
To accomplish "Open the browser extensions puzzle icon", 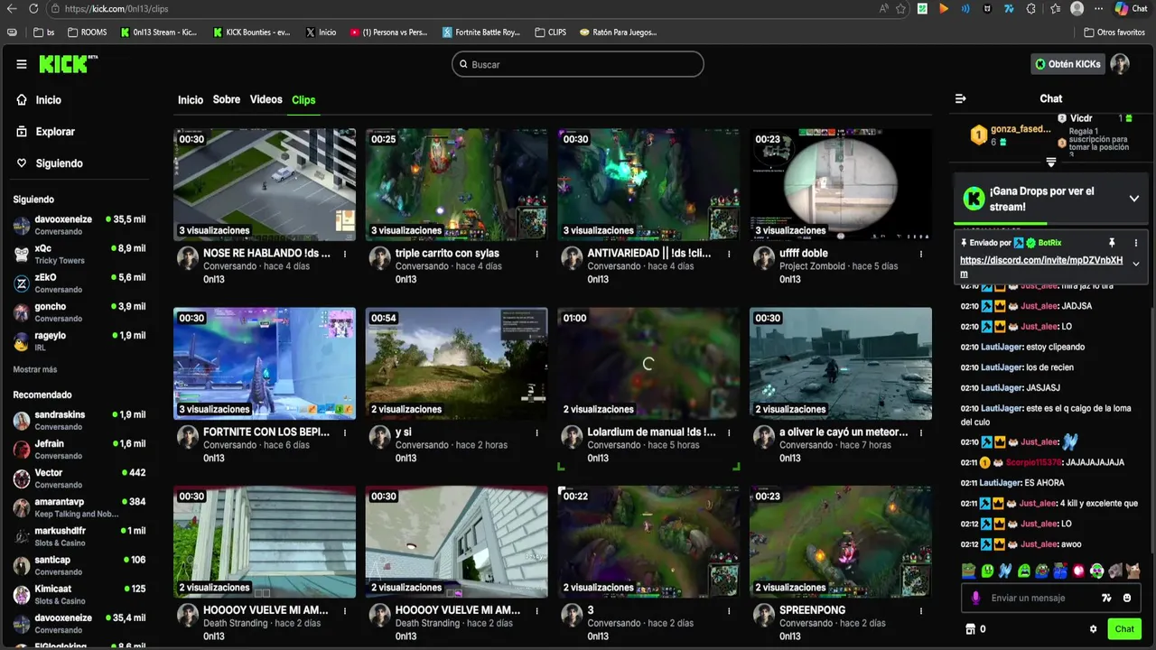I will coord(1031,9).
